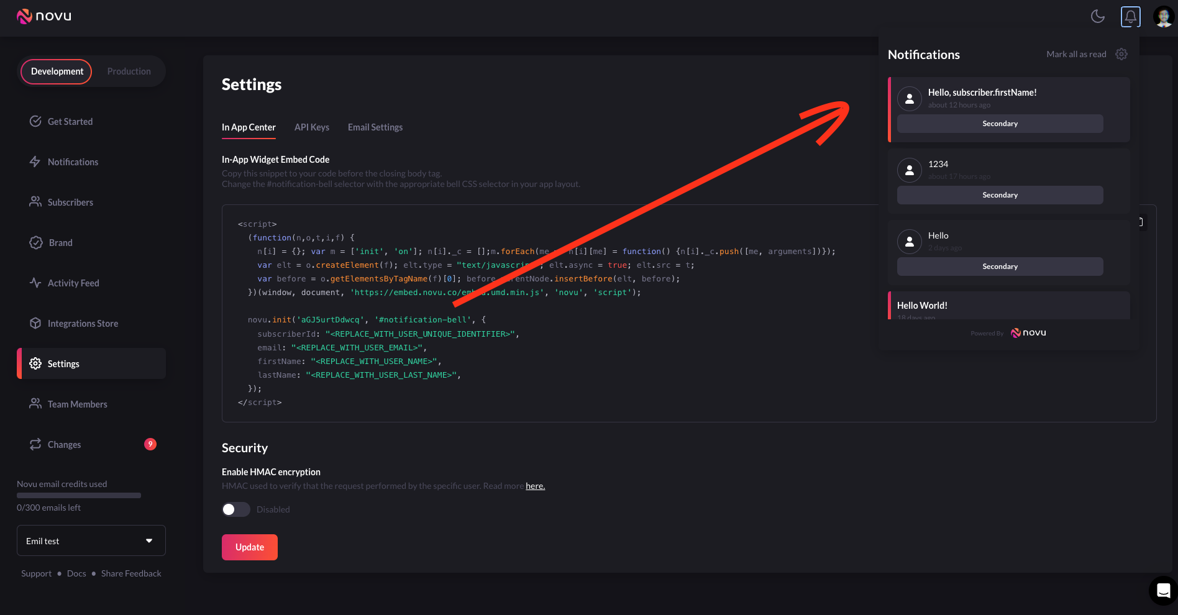The image size is (1178, 615).
Task: Open notification settings gear in the panel
Action: 1121,54
